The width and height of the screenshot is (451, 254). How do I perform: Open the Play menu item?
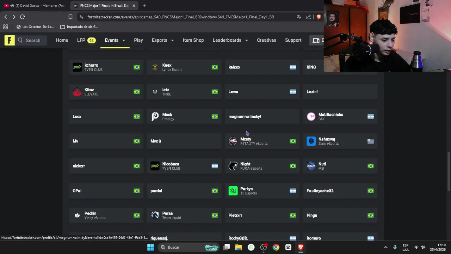click(x=138, y=40)
